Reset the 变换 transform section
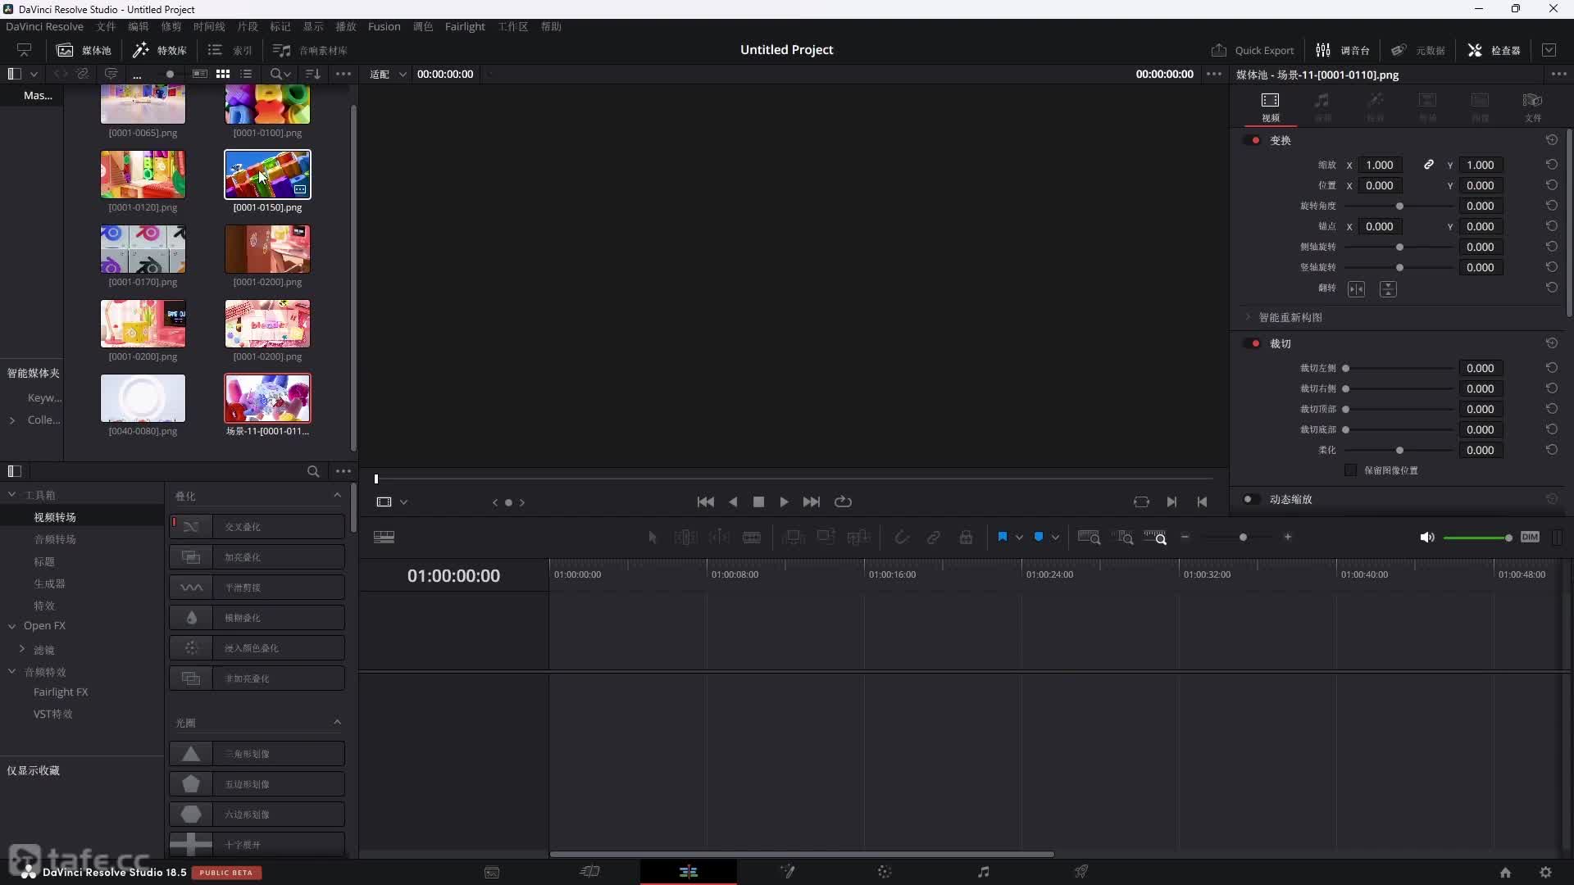 1552,140
